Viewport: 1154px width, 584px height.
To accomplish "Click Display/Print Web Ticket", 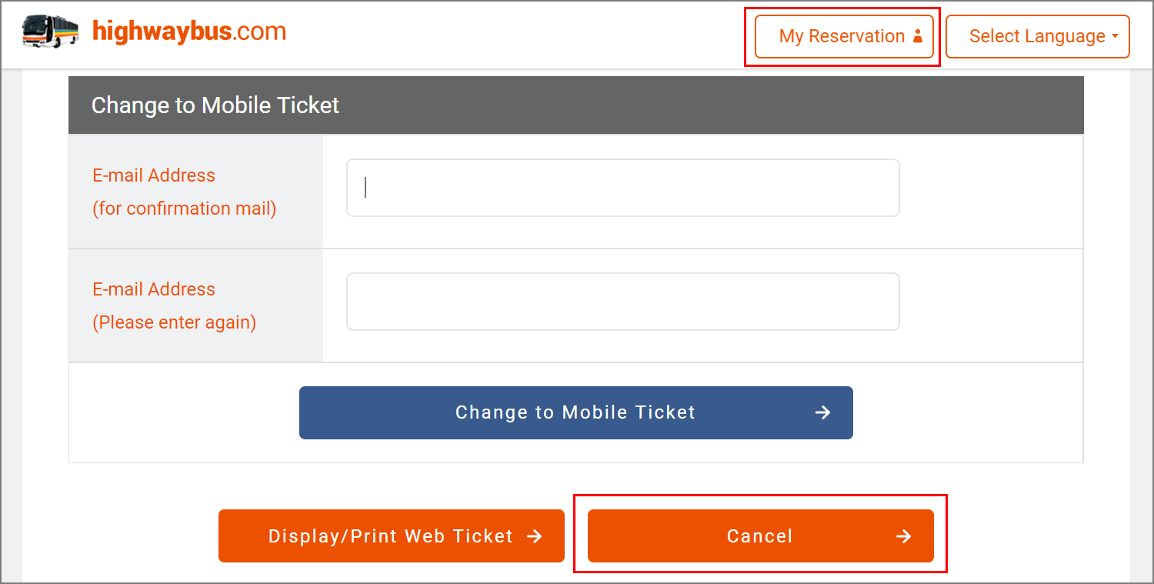I will tap(391, 536).
